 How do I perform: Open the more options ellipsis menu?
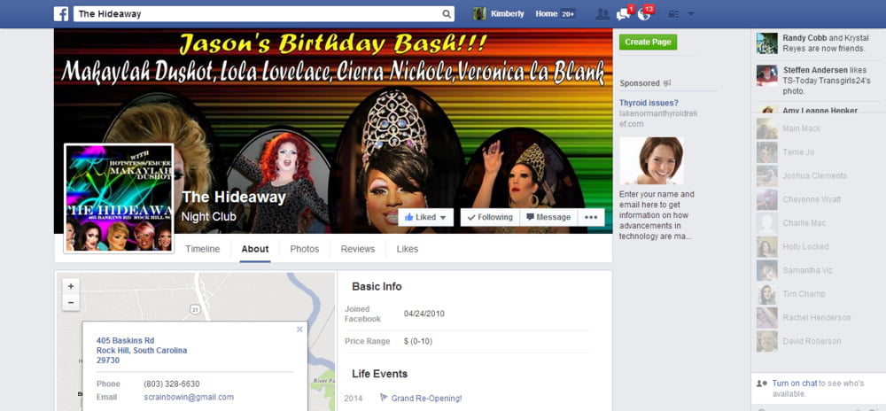pos(591,217)
